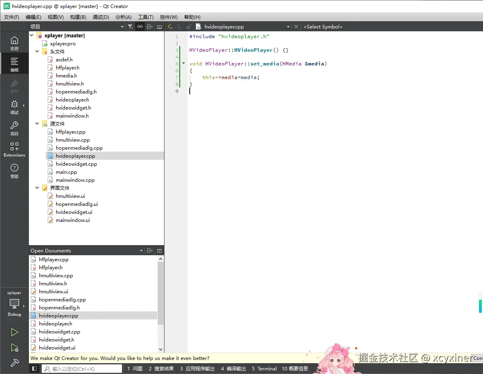Build the project with hammer icon

point(14,363)
